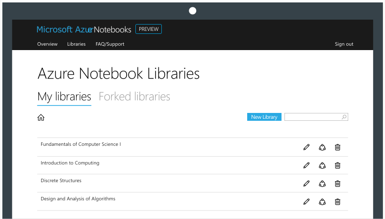Edit the Fundamentals of Computer Science I library
This screenshot has width=385, height=219.
coord(307,147)
